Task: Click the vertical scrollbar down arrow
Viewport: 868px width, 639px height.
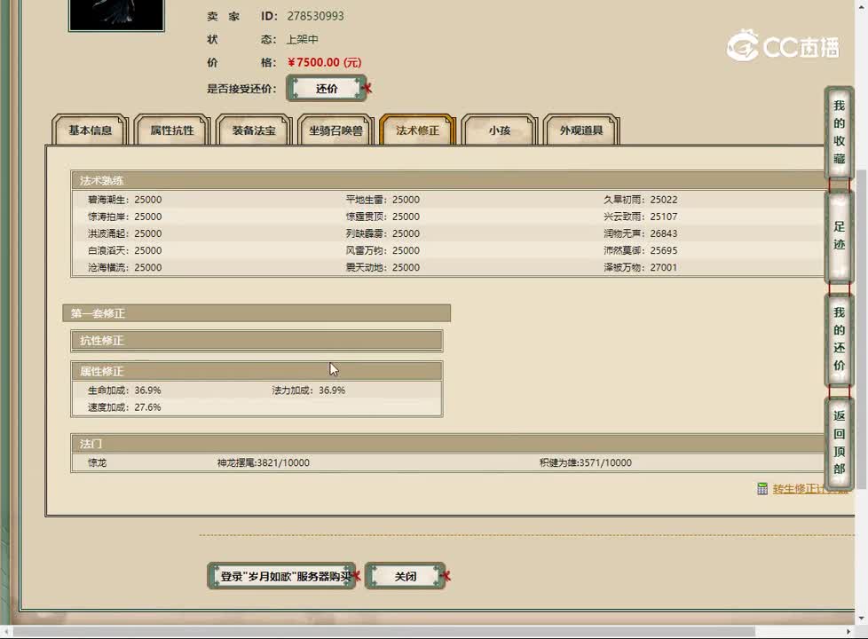Action: (861, 619)
